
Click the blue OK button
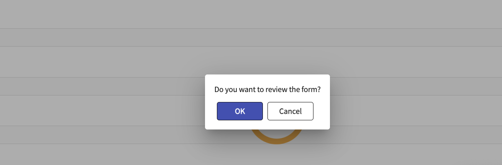(x=240, y=111)
